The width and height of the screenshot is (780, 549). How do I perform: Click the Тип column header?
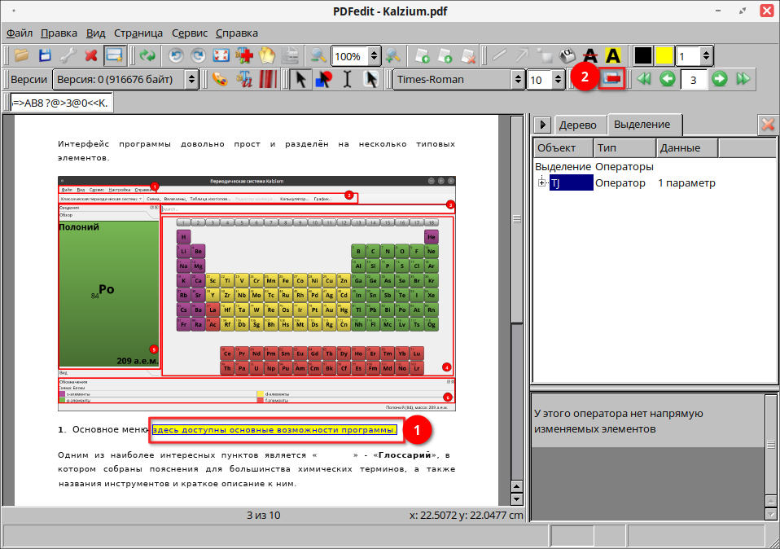[x=623, y=147]
